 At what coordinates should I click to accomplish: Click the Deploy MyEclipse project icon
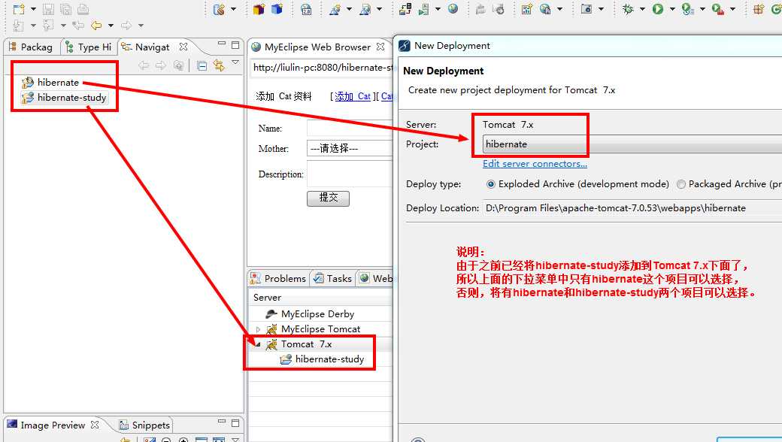coord(405,9)
